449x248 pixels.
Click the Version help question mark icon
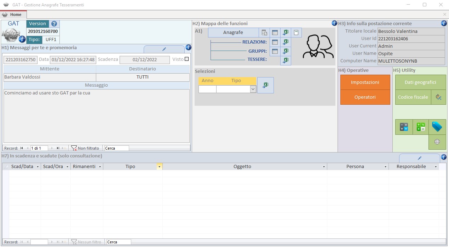tap(54, 24)
